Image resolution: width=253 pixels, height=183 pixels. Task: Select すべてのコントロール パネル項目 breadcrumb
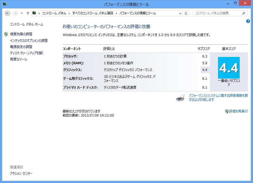[93, 13]
